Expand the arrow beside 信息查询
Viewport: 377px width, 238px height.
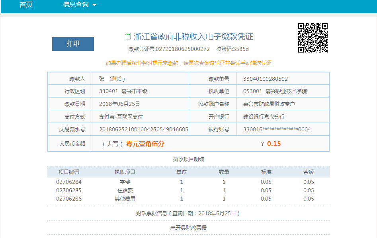click(94, 5)
